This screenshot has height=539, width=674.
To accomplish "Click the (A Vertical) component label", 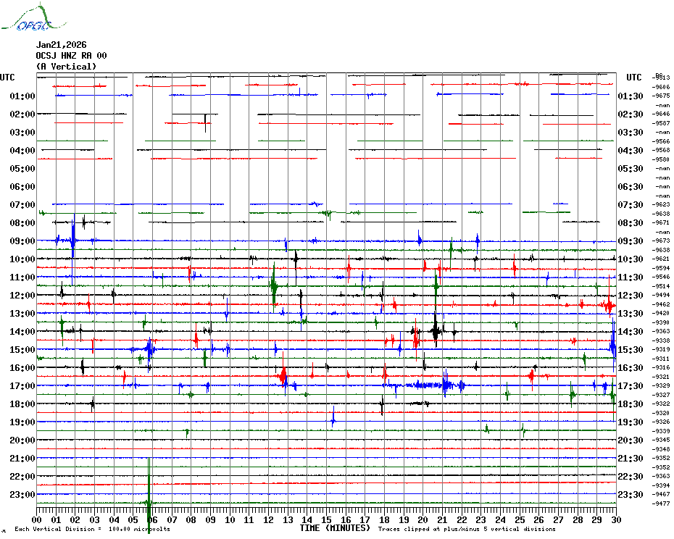I will 66,67.
